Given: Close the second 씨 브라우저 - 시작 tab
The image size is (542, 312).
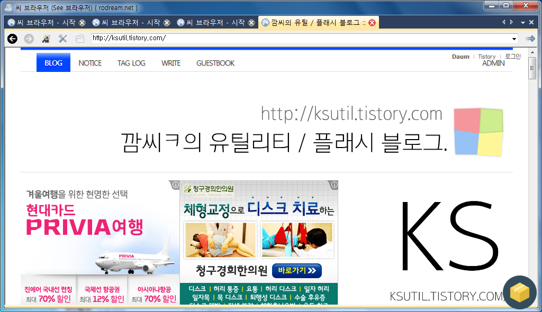Looking at the screenshot, I should pyautogui.click(x=167, y=23).
